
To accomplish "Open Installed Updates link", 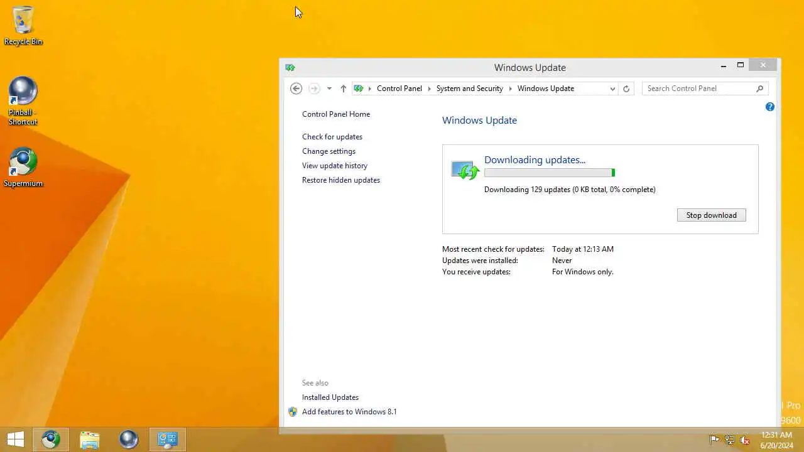I will point(330,397).
